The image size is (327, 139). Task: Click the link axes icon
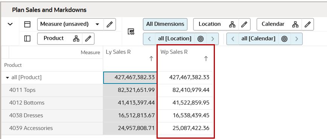[x=131, y=31]
